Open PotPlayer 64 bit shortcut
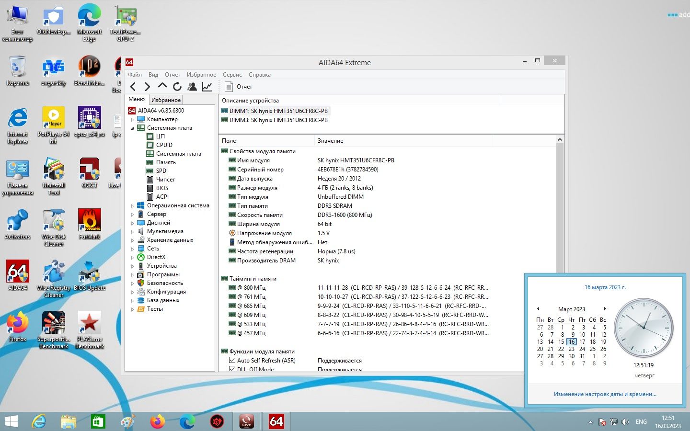The image size is (690, 431). coord(54,125)
